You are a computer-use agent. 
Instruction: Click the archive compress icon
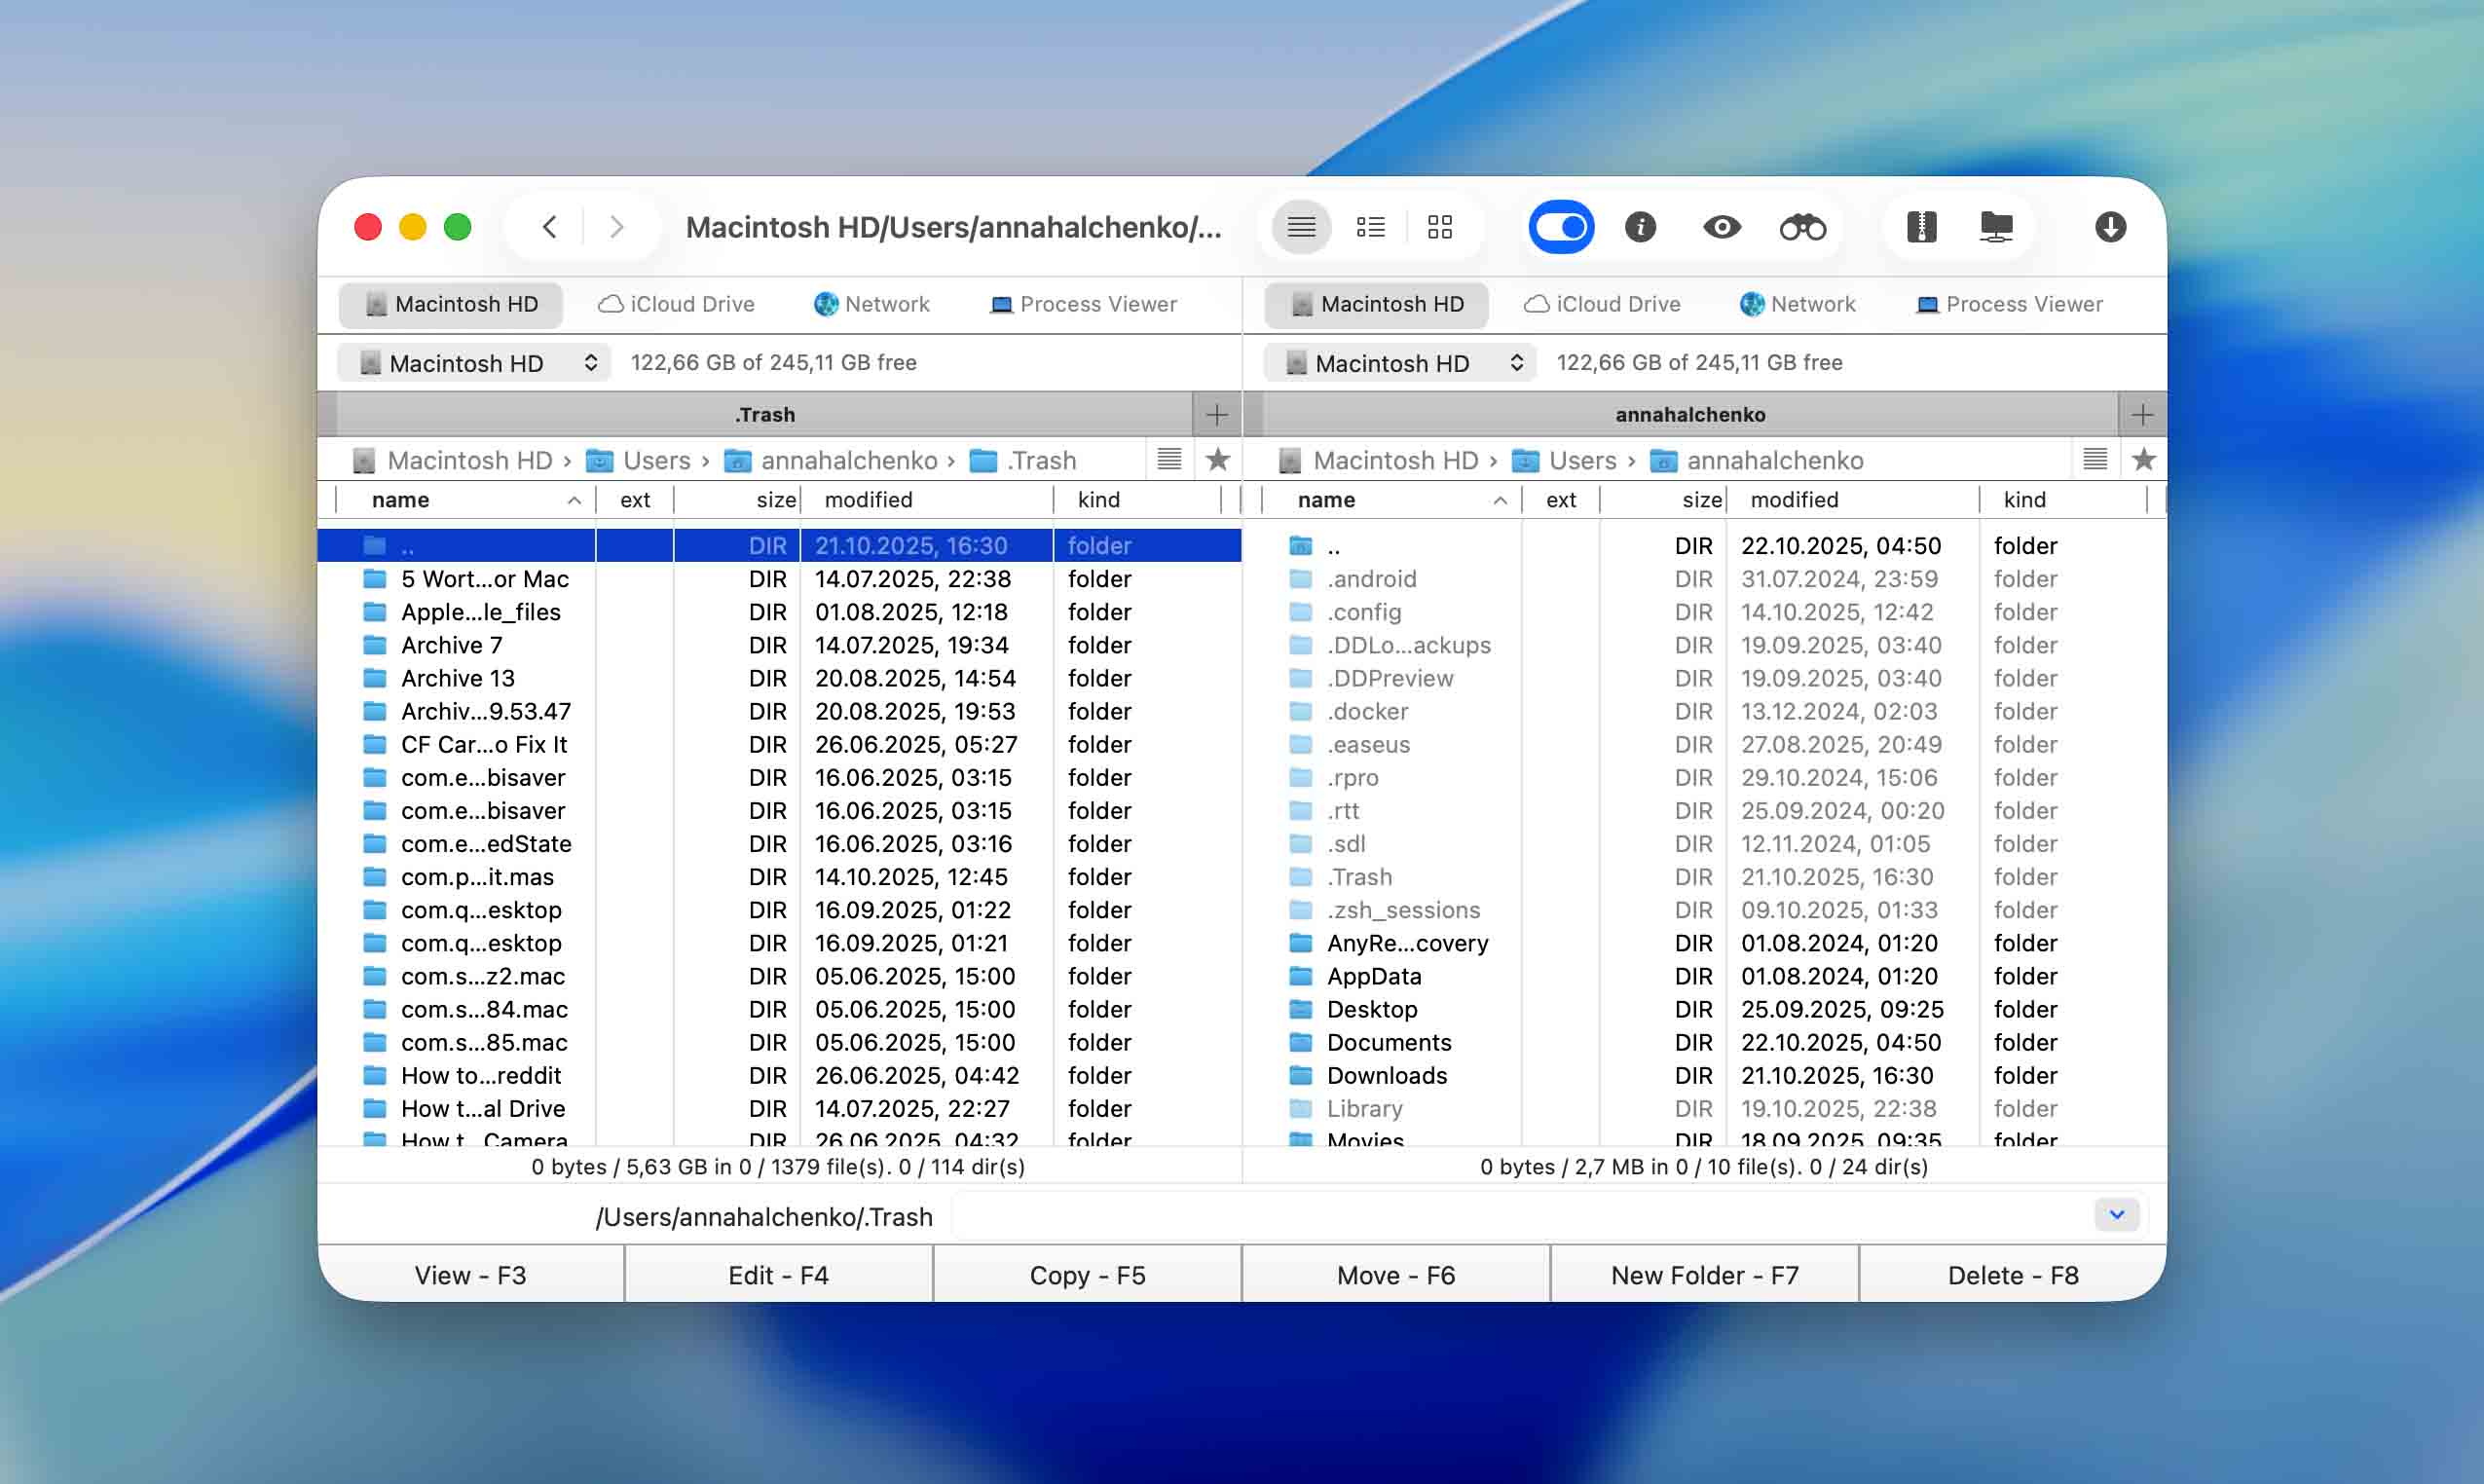[1921, 228]
